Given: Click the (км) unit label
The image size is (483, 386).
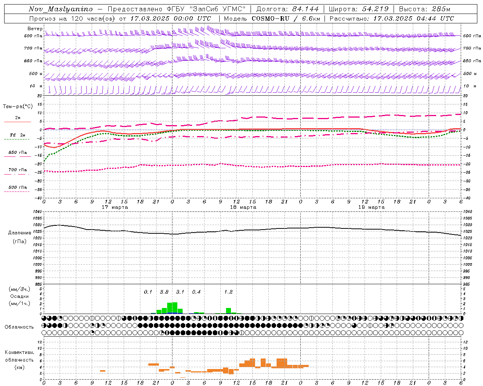Looking at the screenshot, I should click(x=20, y=367).
